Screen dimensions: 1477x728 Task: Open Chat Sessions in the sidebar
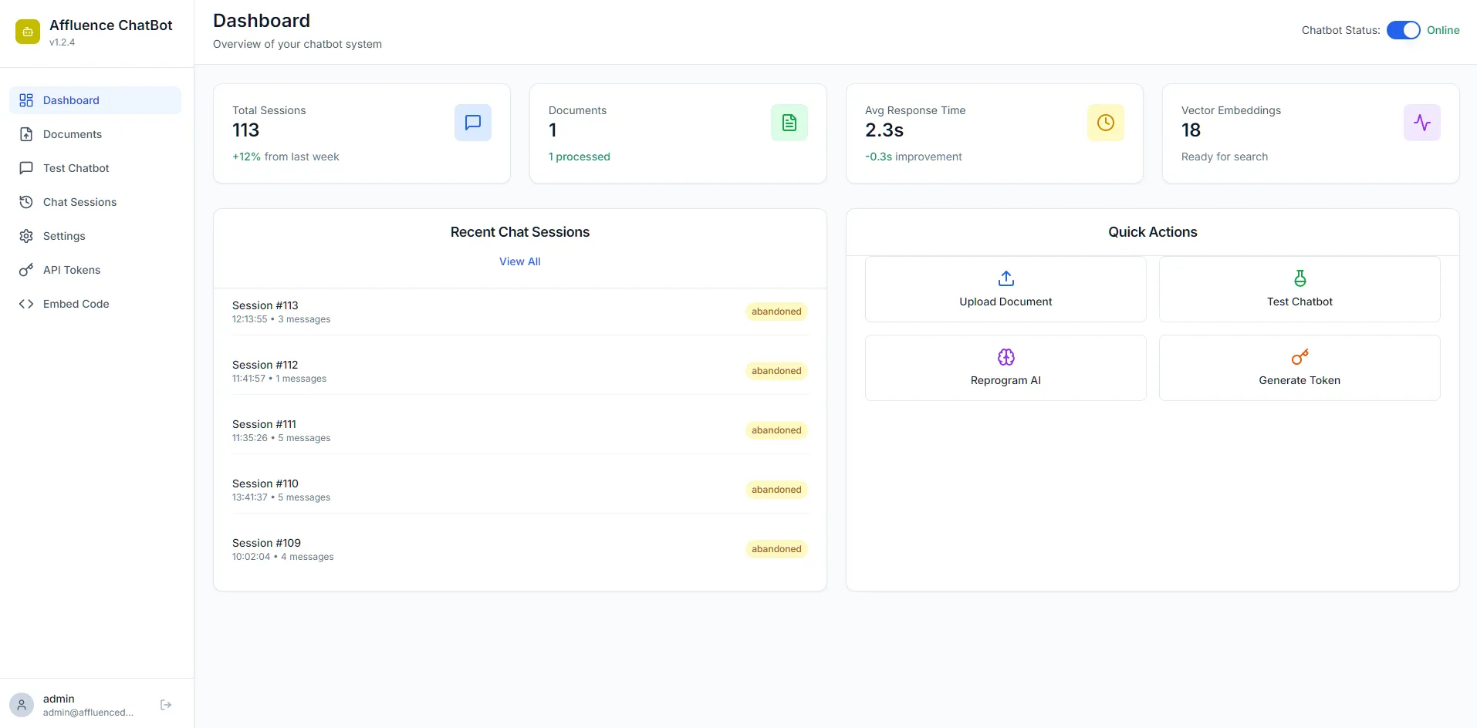[79, 202]
